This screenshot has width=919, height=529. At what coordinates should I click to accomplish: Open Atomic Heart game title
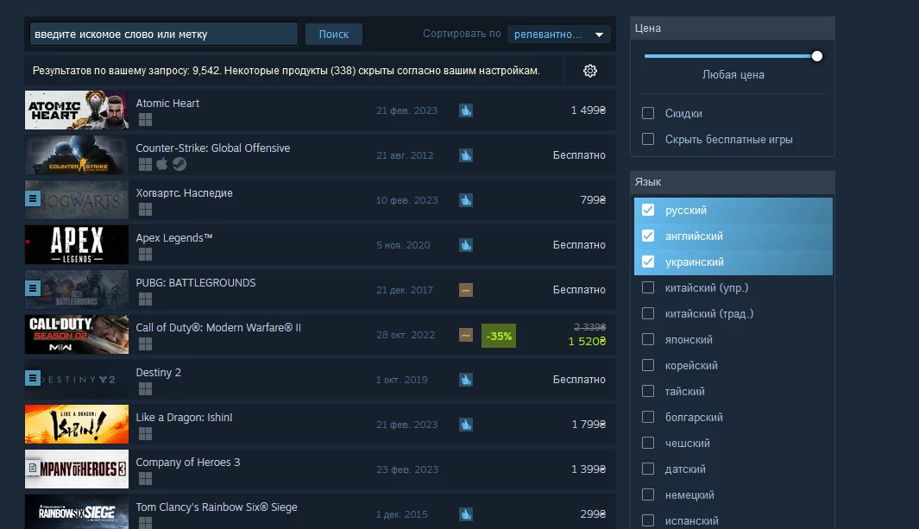(x=167, y=103)
